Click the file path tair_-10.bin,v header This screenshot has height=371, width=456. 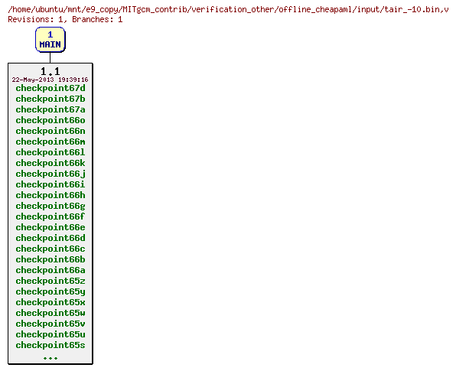click(x=228, y=10)
